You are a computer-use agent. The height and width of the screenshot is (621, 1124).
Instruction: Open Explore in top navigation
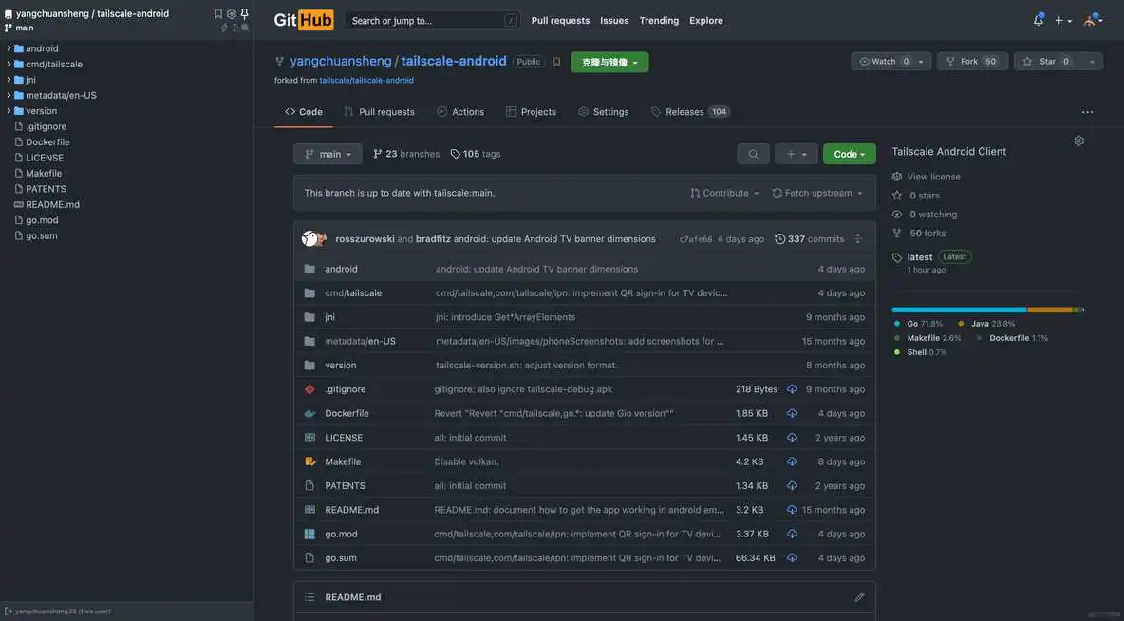(706, 21)
